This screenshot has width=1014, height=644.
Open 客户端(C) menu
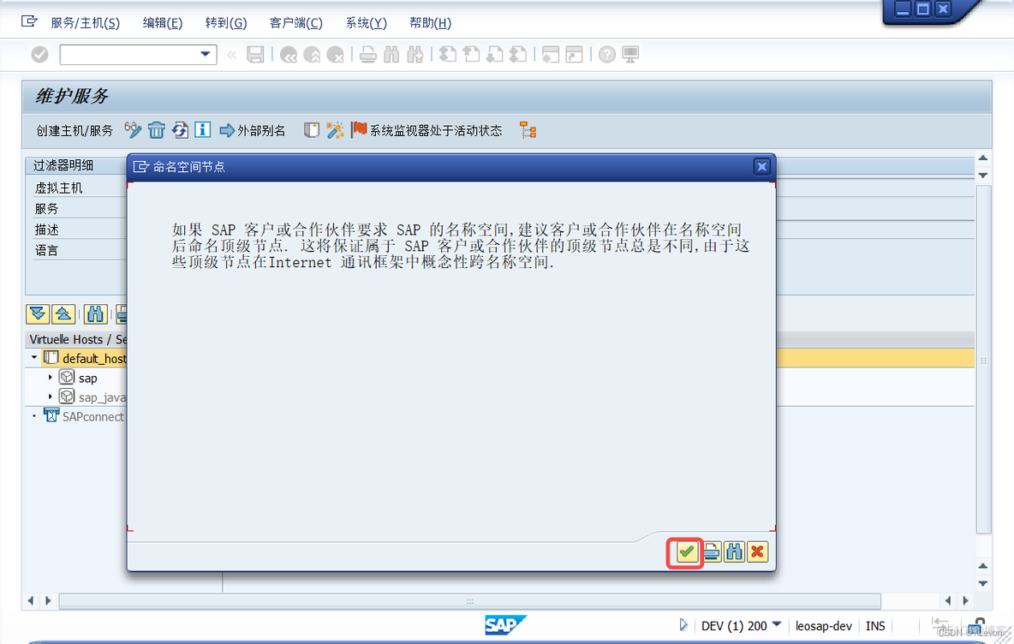point(295,22)
